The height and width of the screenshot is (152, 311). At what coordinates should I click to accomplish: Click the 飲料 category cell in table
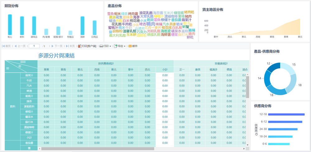tap(12, 106)
